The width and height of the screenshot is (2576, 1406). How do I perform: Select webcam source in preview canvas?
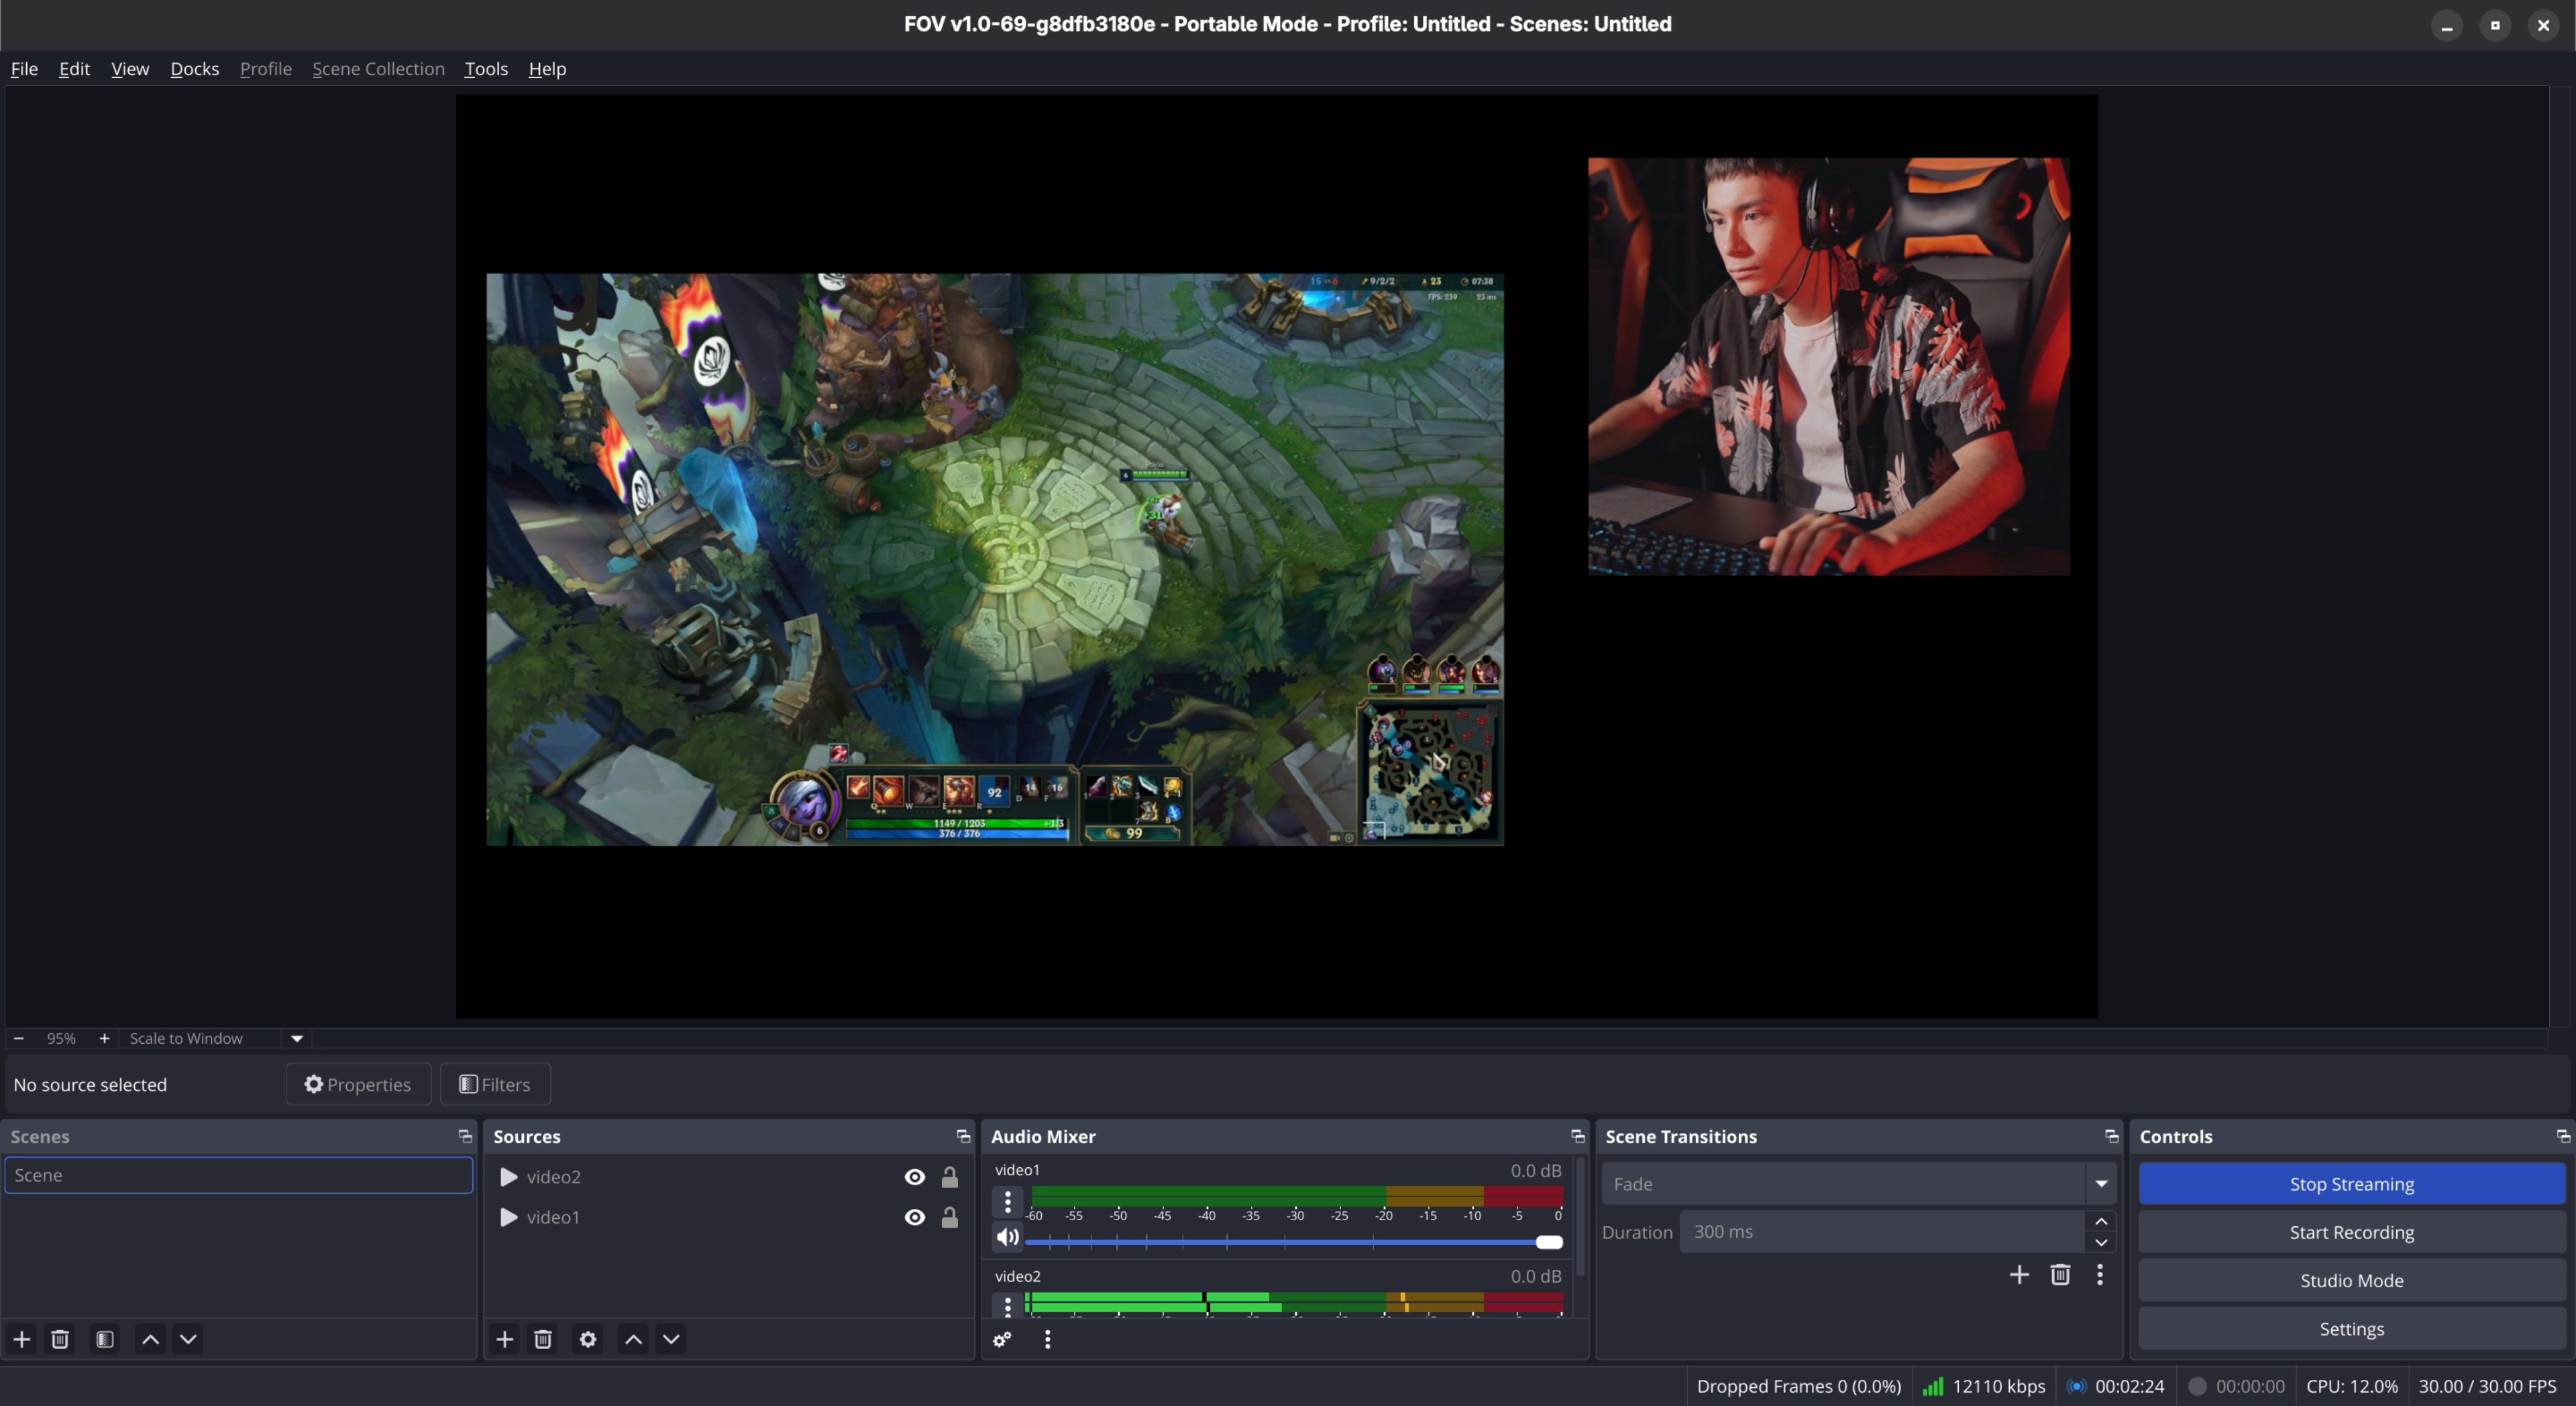pos(1829,366)
